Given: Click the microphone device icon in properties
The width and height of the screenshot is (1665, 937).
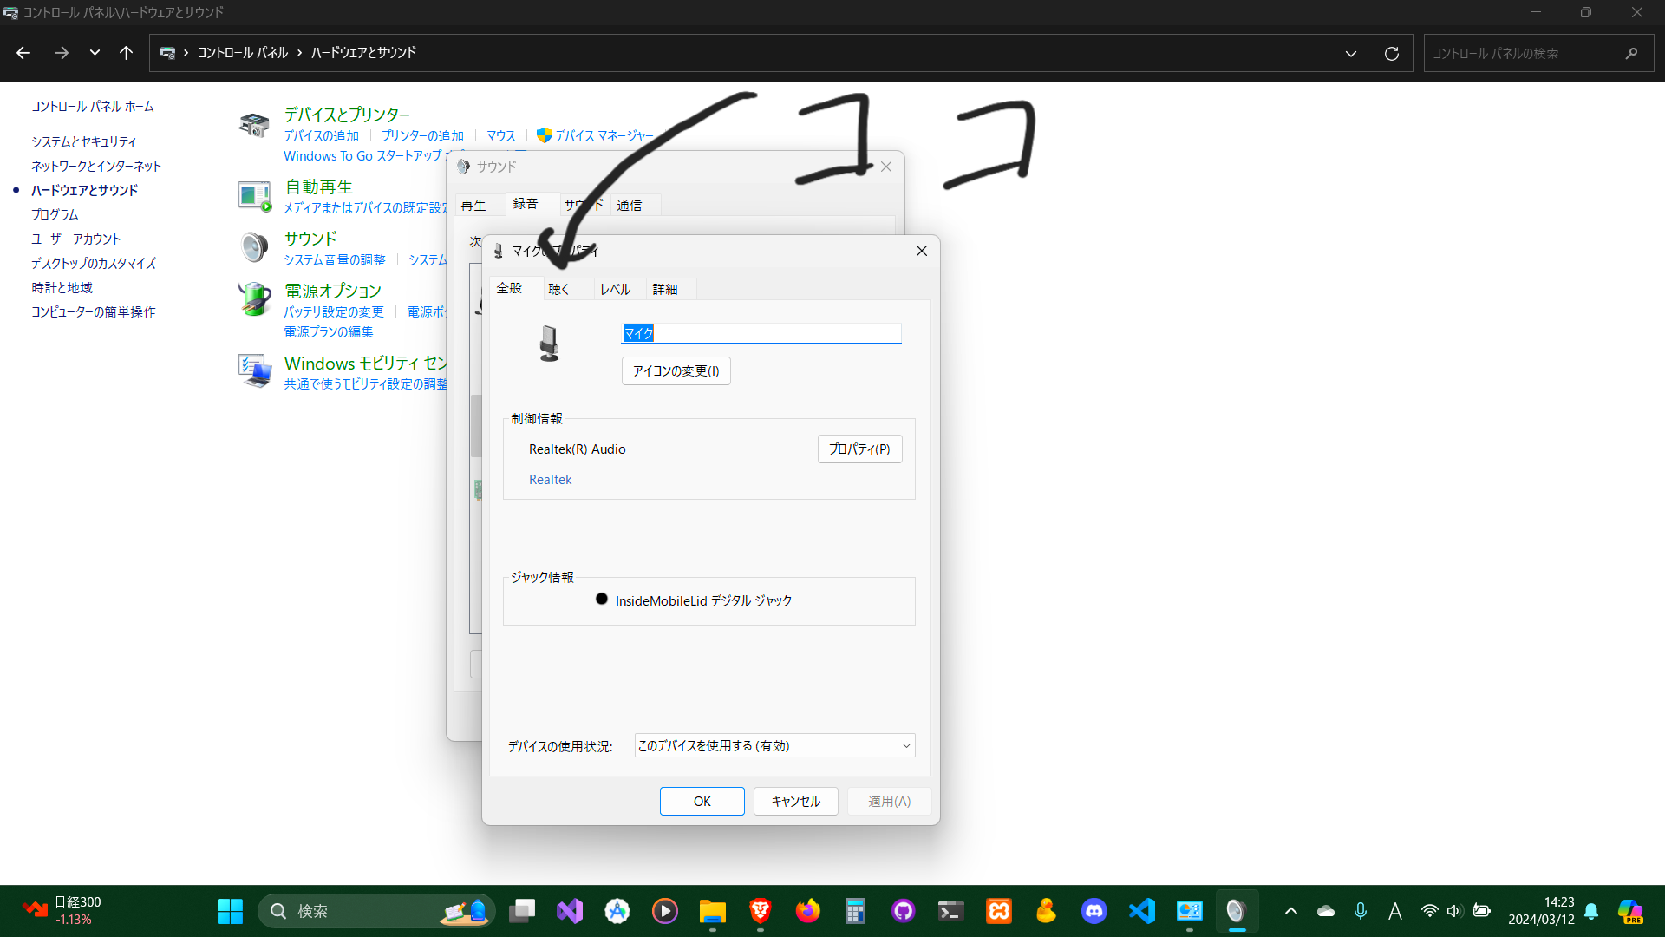Looking at the screenshot, I should [x=549, y=344].
